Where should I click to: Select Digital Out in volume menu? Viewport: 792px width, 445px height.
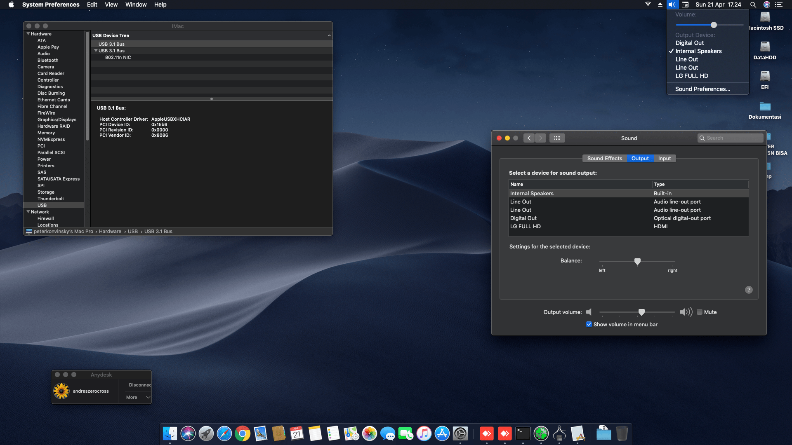689,43
